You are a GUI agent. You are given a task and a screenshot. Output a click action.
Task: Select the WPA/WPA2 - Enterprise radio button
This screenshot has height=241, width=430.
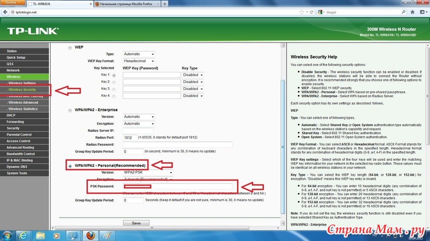point(70,110)
